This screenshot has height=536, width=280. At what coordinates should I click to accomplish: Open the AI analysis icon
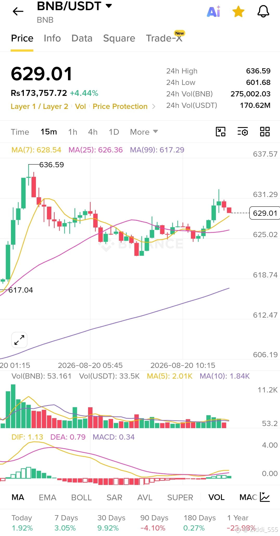coord(214,12)
